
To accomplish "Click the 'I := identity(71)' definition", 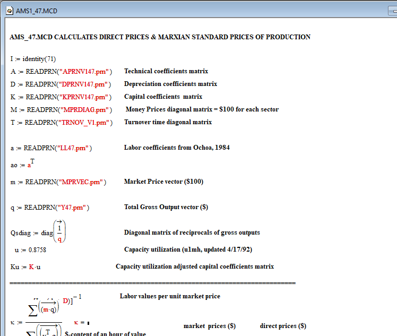I will (x=33, y=59).
